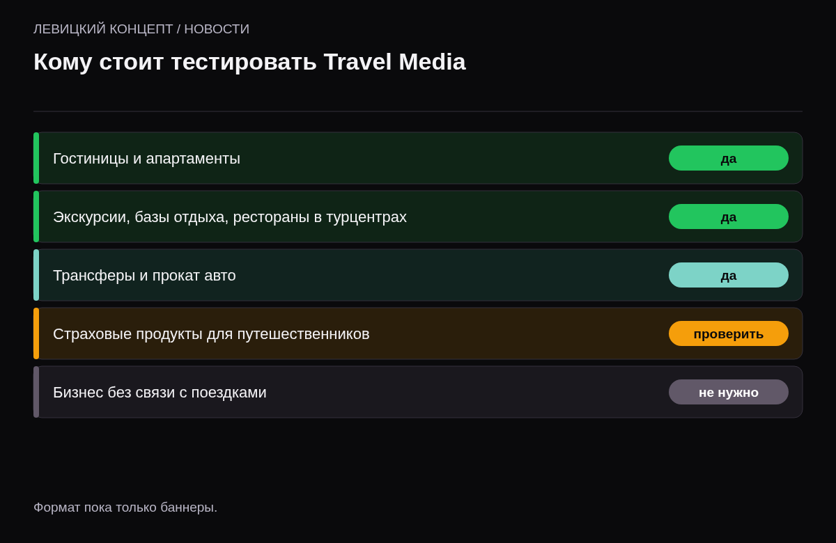Click the ЛЕВИЦКИЙ КОНЦЕПТ / НОВОСТИ breadcrumb

point(141,29)
